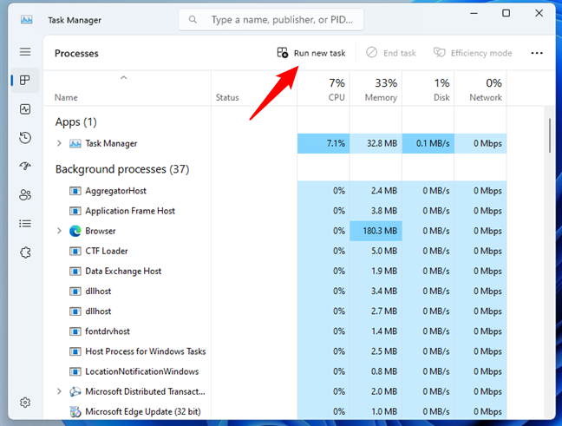
Task: Click the Application Frame Host icon
Action: [75, 211]
